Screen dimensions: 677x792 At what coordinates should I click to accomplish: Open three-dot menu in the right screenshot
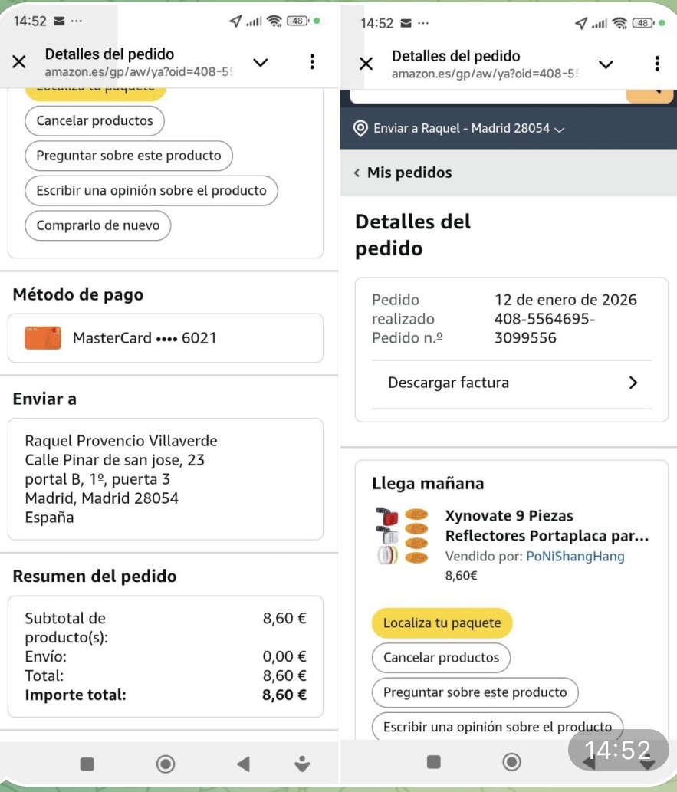point(657,64)
